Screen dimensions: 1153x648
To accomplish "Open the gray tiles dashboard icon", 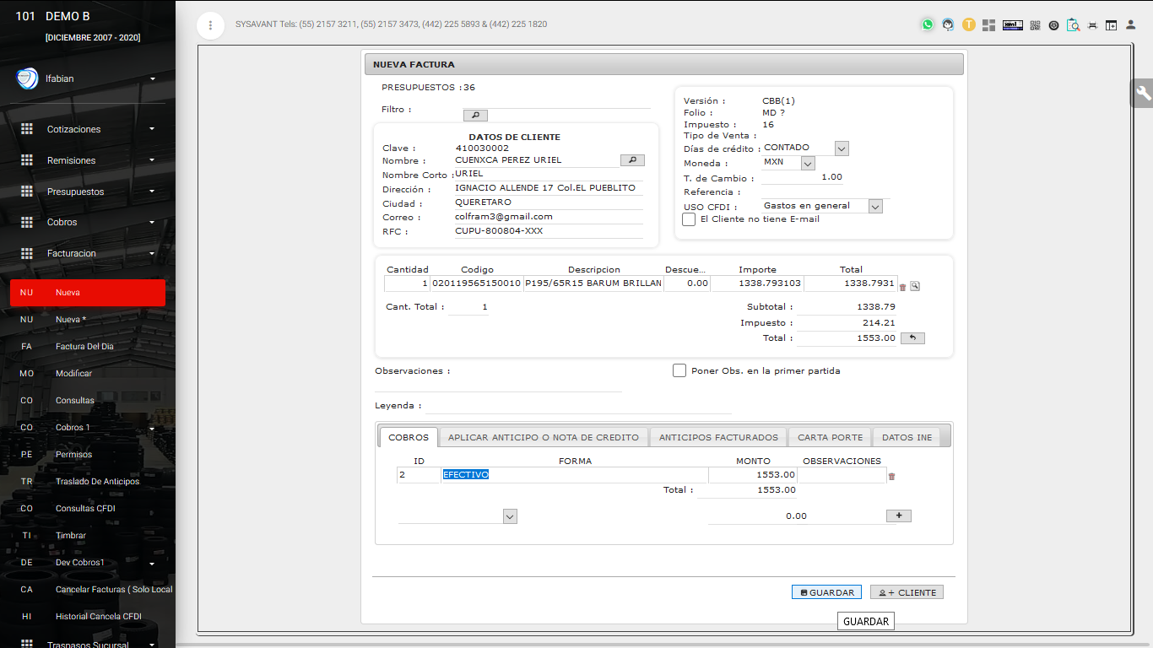I will coord(989,25).
